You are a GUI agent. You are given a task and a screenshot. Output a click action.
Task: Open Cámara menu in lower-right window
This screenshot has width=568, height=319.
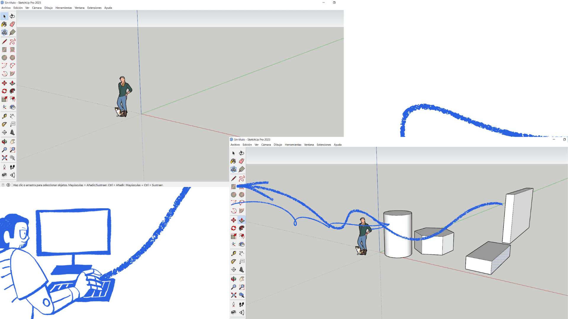(266, 145)
